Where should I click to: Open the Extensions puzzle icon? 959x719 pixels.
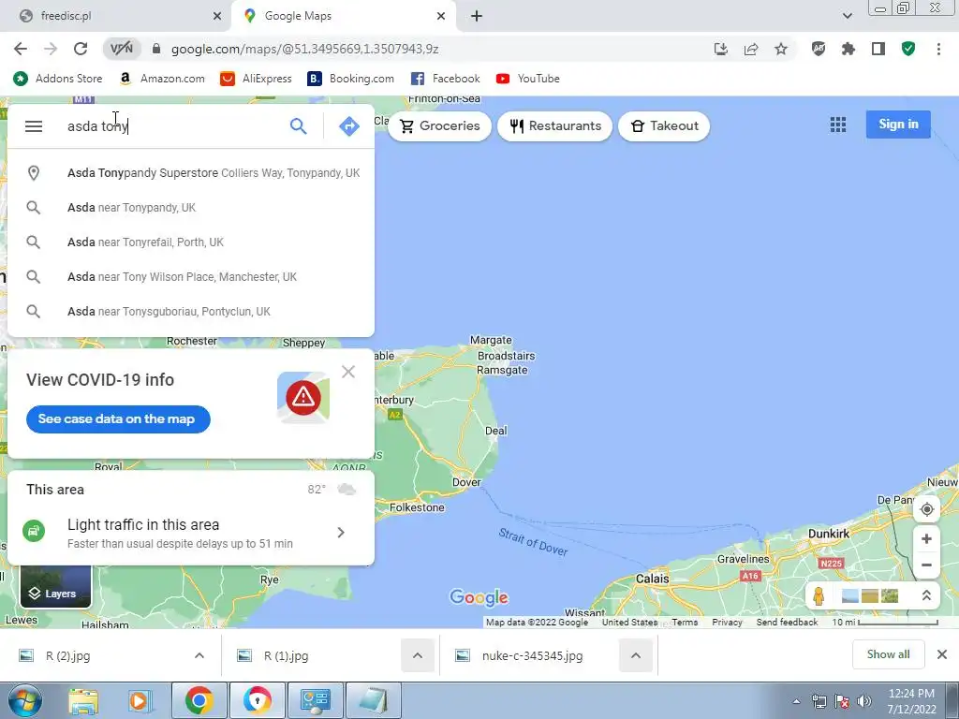click(x=848, y=49)
